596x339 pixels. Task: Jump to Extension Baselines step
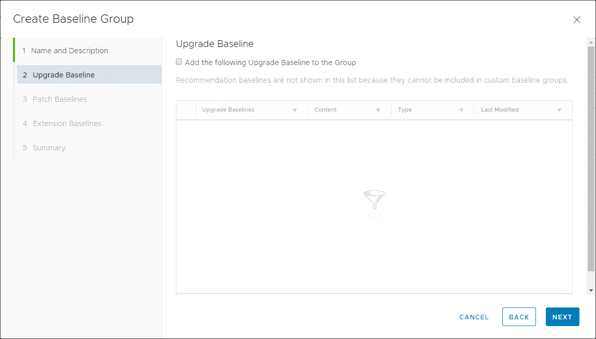coord(67,124)
